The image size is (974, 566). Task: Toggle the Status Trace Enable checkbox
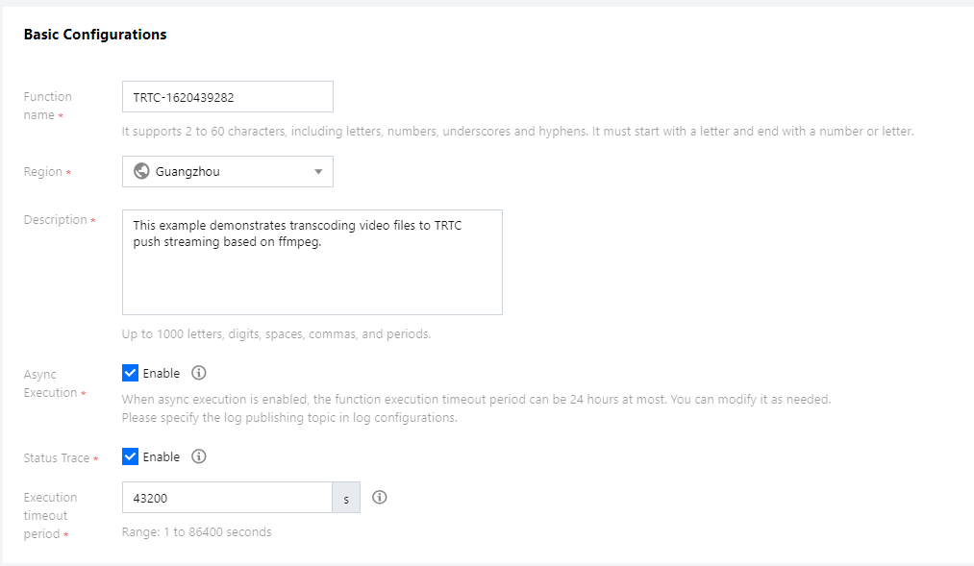(131, 456)
